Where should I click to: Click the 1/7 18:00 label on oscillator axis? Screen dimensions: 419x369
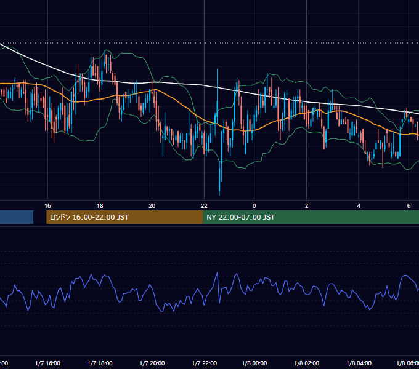tap(100, 363)
